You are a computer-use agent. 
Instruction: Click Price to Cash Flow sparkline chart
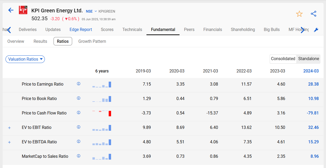tap(102, 113)
